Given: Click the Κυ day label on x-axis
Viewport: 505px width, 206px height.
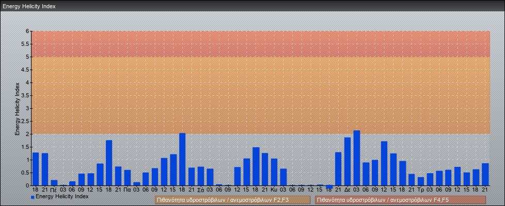Looking at the screenshot, I should point(274,190).
